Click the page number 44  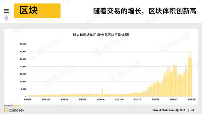click(x=193, y=110)
